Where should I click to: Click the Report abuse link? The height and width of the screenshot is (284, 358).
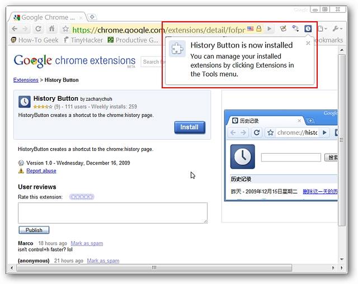click(x=41, y=171)
